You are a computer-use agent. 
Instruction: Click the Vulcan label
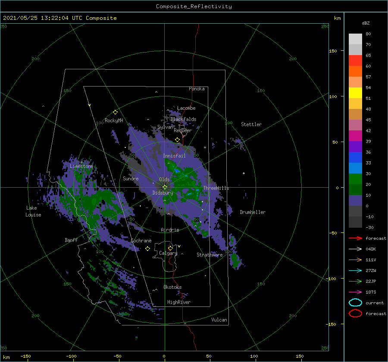click(219, 320)
